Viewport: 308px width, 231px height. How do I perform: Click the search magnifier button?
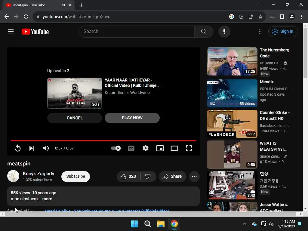(x=204, y=31)
